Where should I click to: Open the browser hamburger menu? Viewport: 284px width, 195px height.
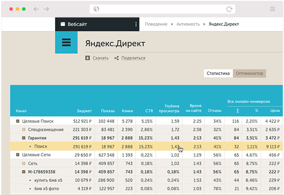click(x=272, y=9)
